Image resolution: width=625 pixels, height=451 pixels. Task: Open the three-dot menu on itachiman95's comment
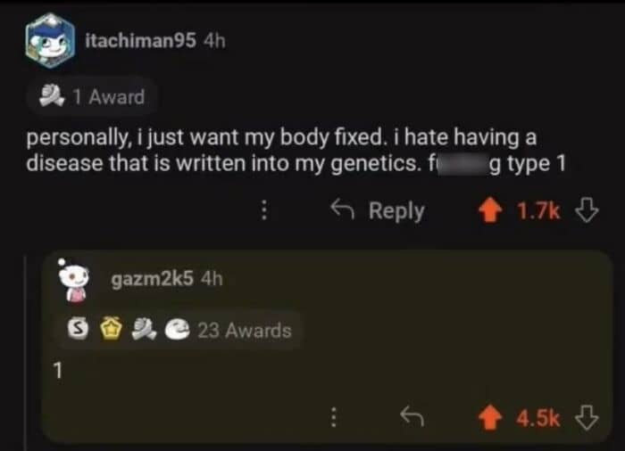coord(263,210)
